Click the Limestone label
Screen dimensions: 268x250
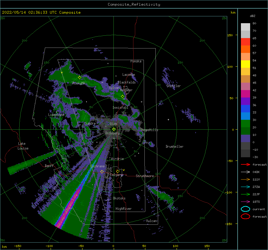[56, 115]
